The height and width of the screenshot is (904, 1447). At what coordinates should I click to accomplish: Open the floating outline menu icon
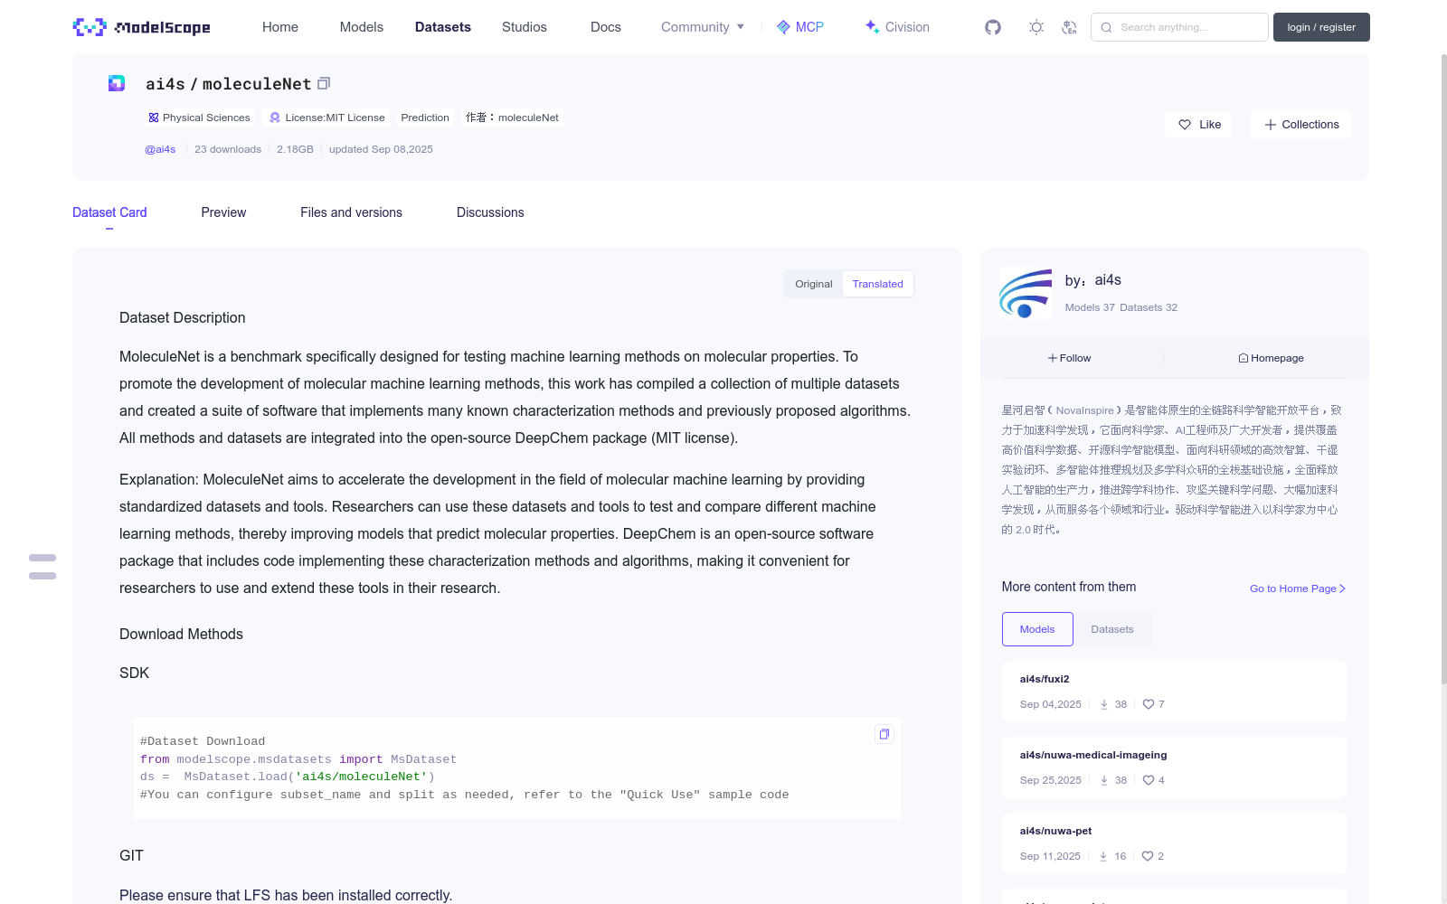[x=43, y=567]
